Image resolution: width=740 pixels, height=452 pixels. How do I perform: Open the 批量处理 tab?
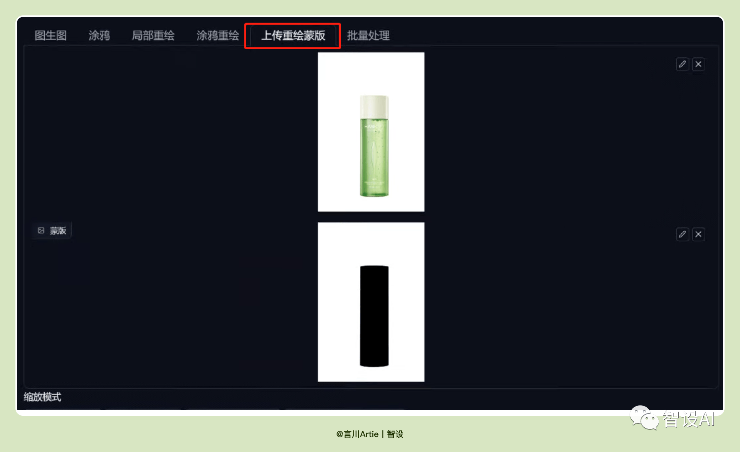[x=368, y=35]
